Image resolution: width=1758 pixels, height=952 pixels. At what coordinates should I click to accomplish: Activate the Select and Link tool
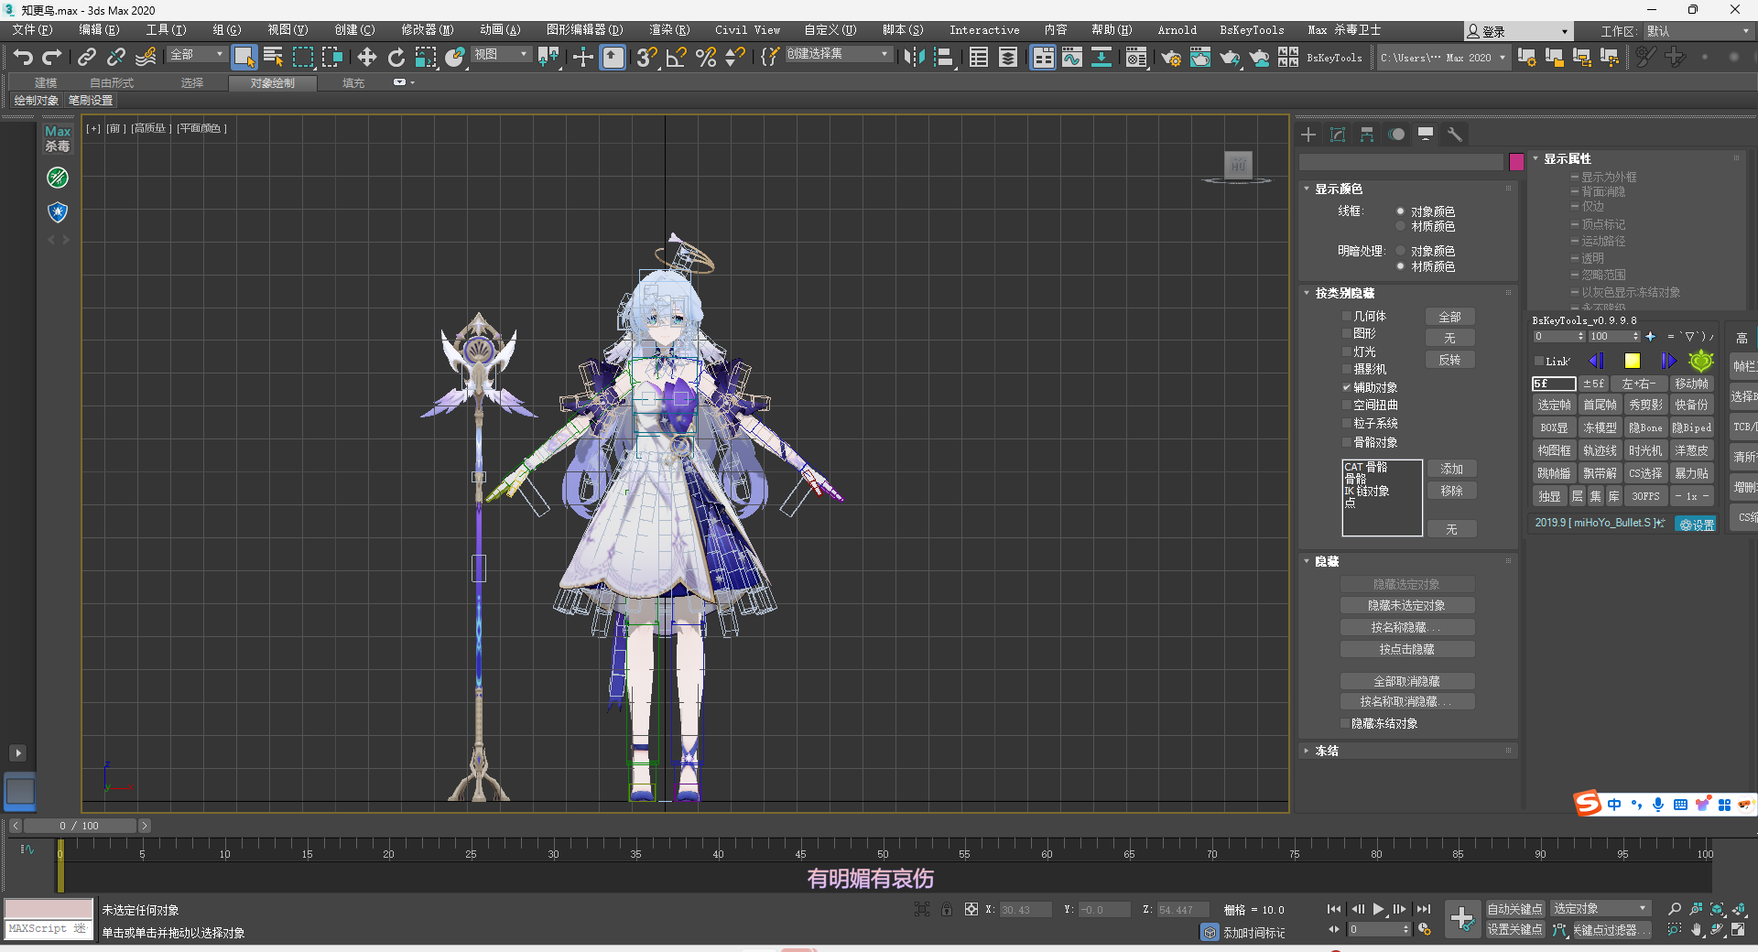(x=86, y=57)
